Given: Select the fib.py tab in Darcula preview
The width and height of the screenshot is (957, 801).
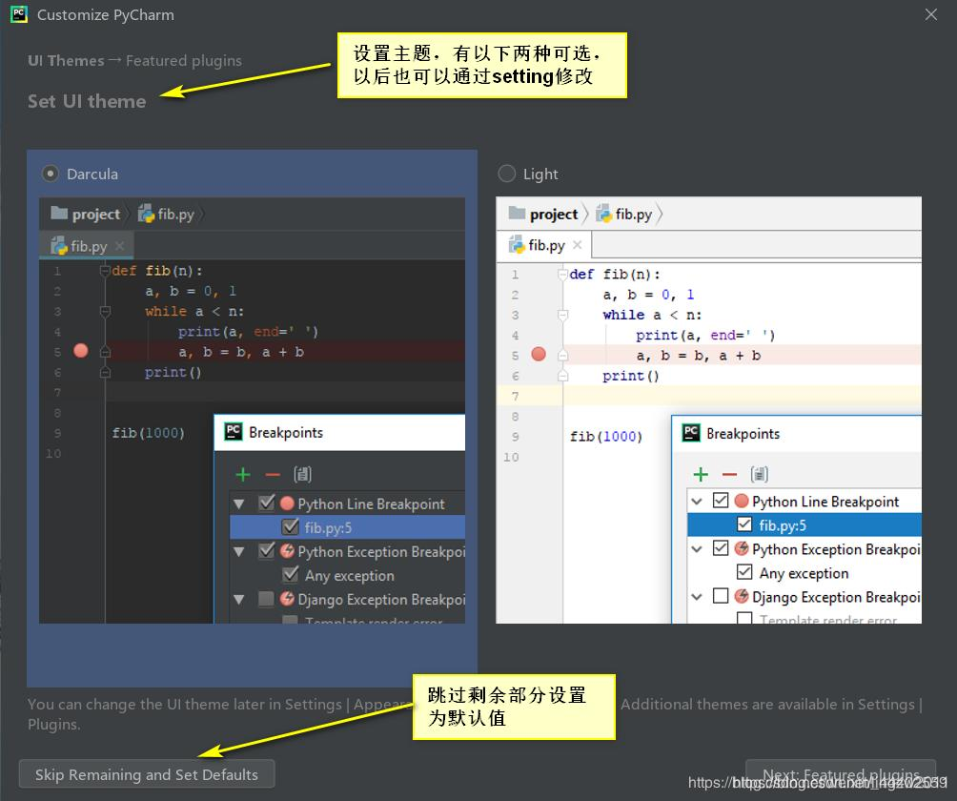Looking at the screenshot, I should 86,245.
